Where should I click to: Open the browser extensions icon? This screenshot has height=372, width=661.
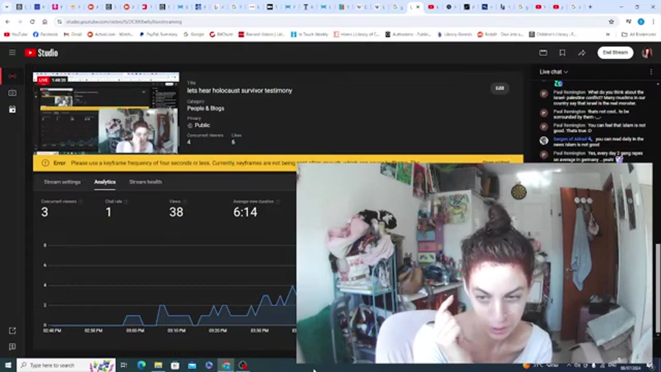point(628,22)
